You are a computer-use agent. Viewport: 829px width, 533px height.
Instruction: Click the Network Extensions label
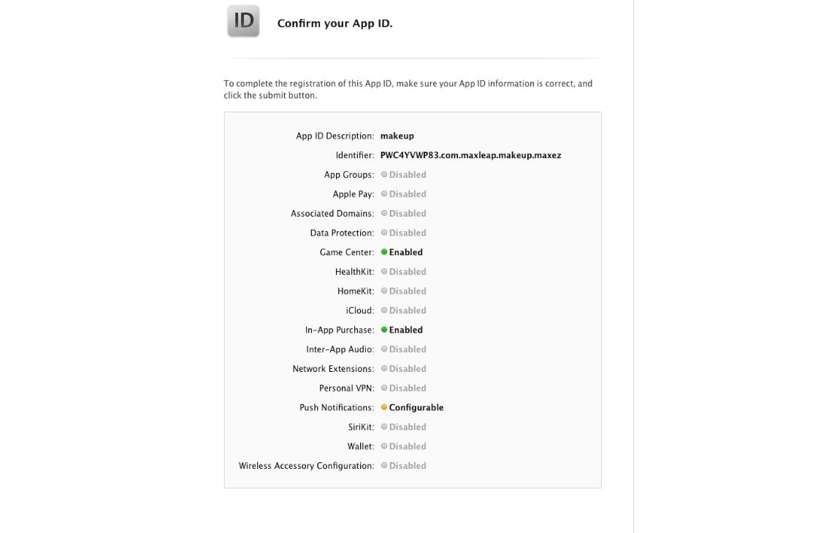[x=333, y=369]
